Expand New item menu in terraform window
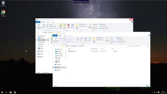 100,38
